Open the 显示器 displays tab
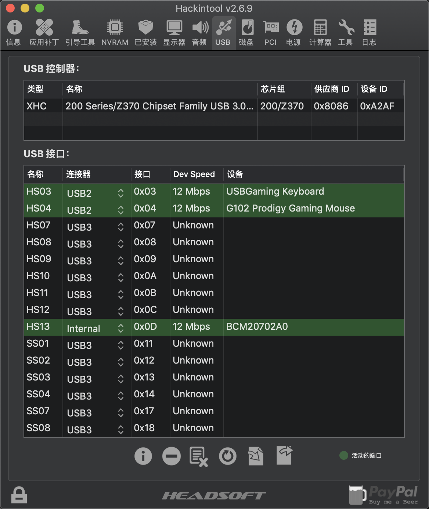Viewport: 429px width, 509px height. (x=174, y=33)
